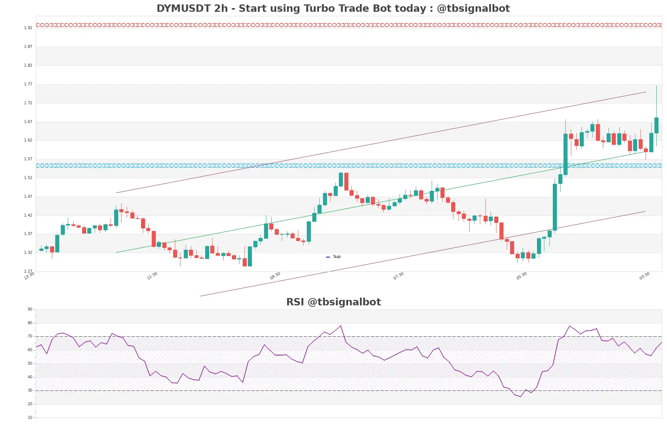
Task: Click the 1.72 price axis label
Action: [28, 103]
